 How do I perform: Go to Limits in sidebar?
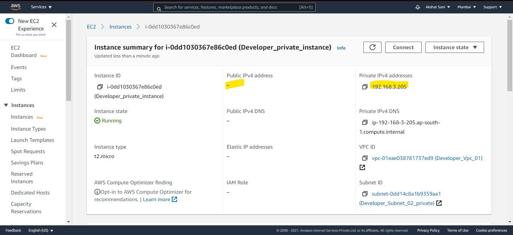pos(18,90)
